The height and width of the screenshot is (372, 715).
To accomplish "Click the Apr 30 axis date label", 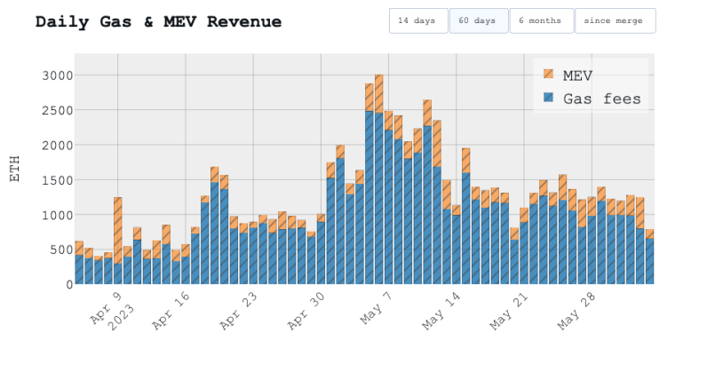I will (307, 313).
